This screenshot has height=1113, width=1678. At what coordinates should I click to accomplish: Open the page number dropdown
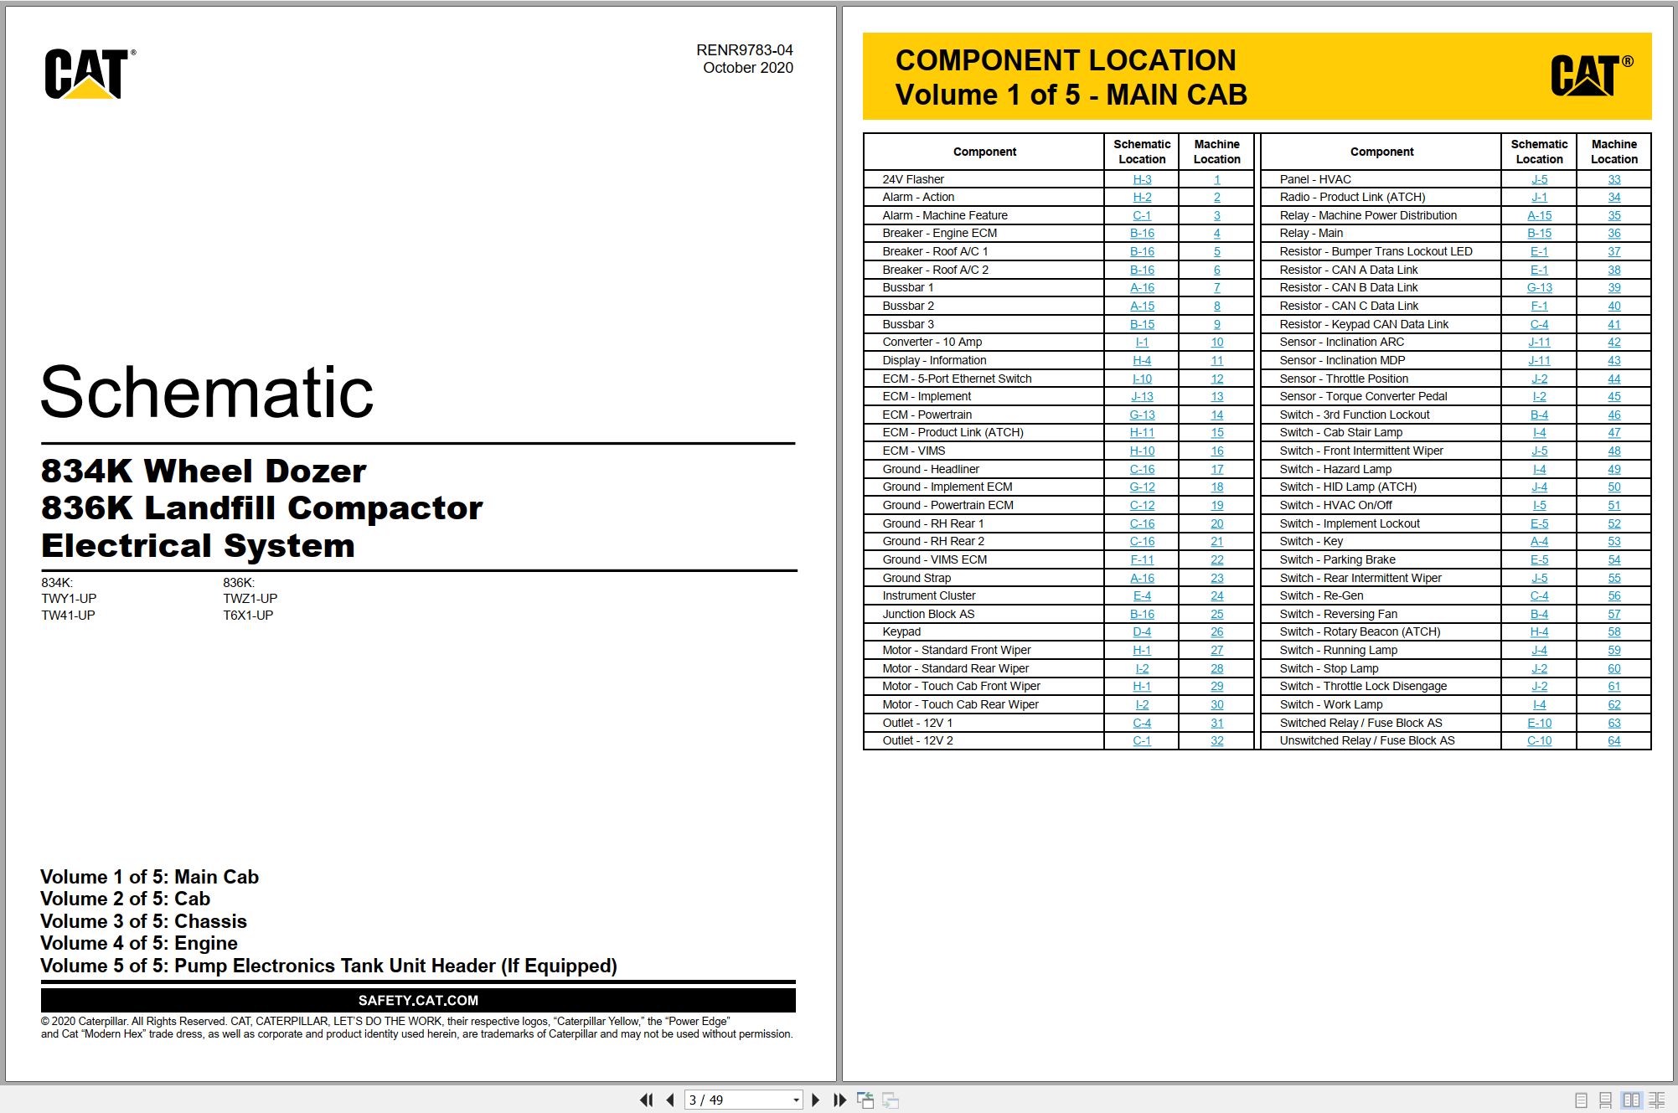(x=796, y=1100)
